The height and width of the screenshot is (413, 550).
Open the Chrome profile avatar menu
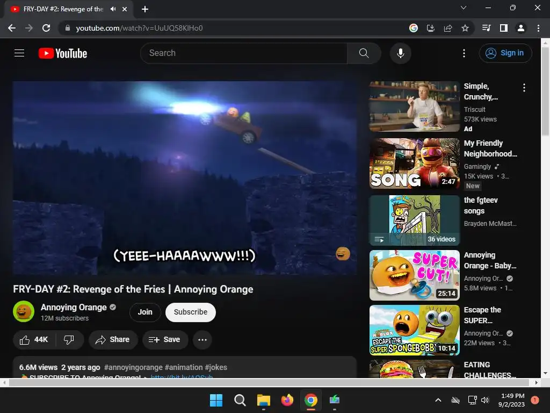coord(520,28)
